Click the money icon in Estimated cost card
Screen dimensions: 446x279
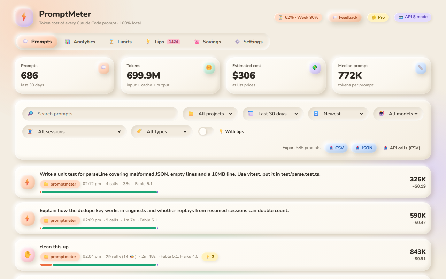click(x=315, y=68)
